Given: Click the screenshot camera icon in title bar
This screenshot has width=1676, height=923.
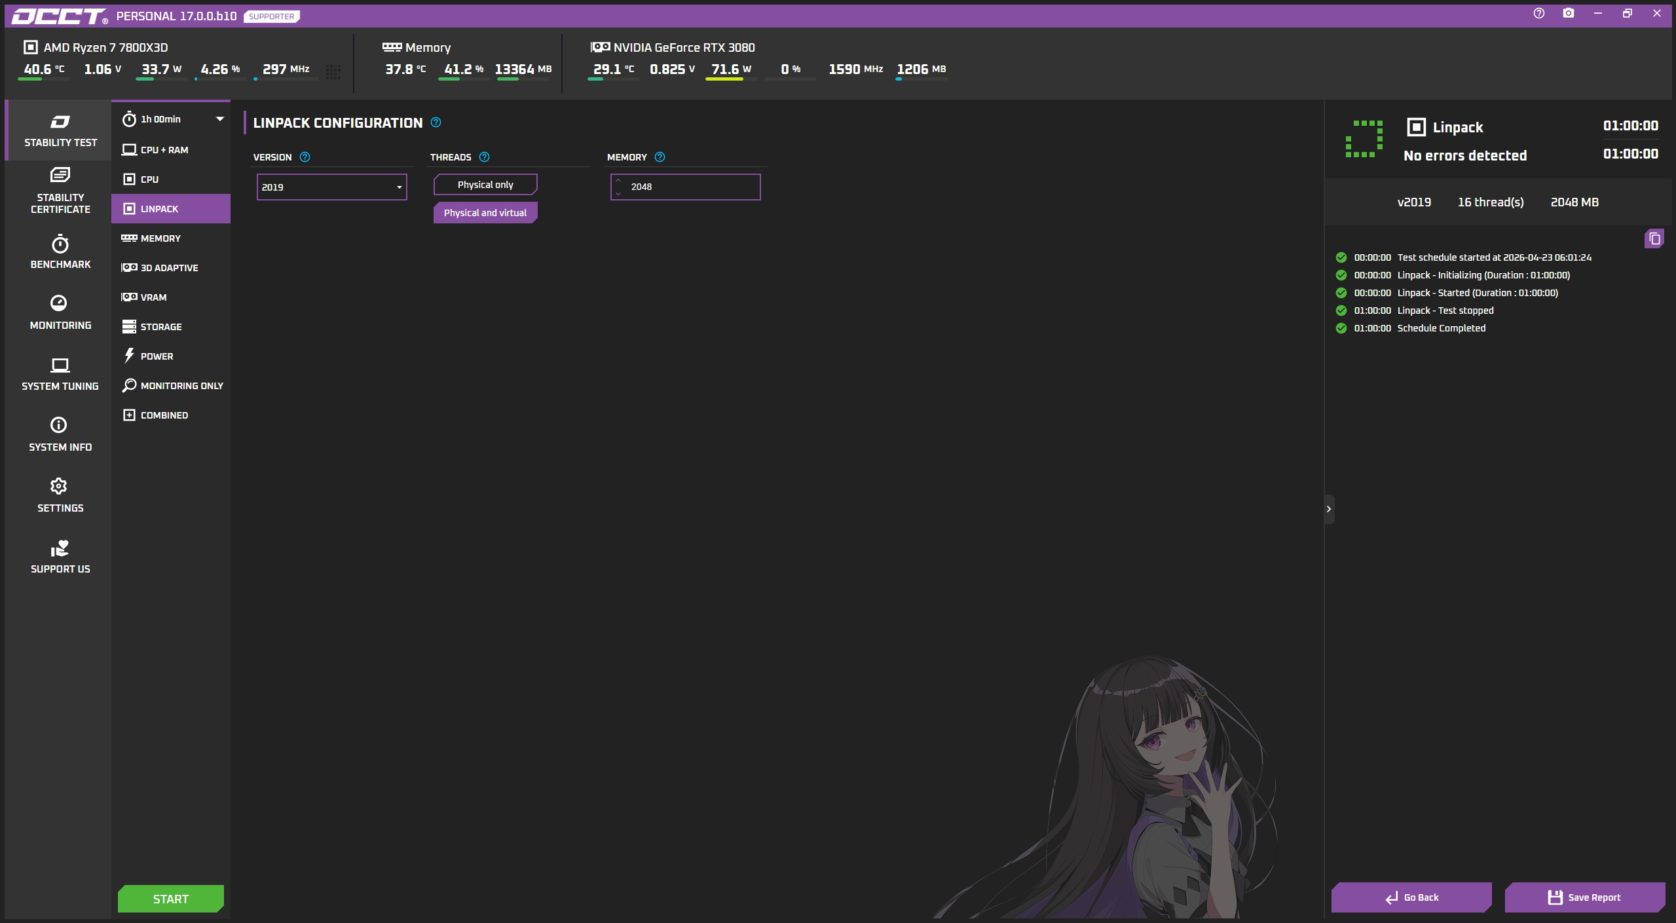Looking at the screenshot, I should 1568,13.
